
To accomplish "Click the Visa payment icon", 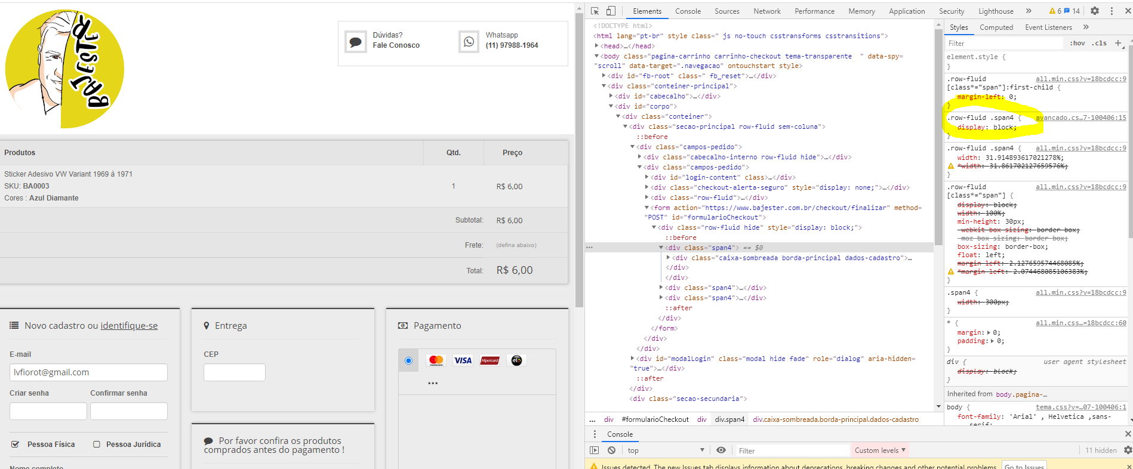I will point(463,360).
